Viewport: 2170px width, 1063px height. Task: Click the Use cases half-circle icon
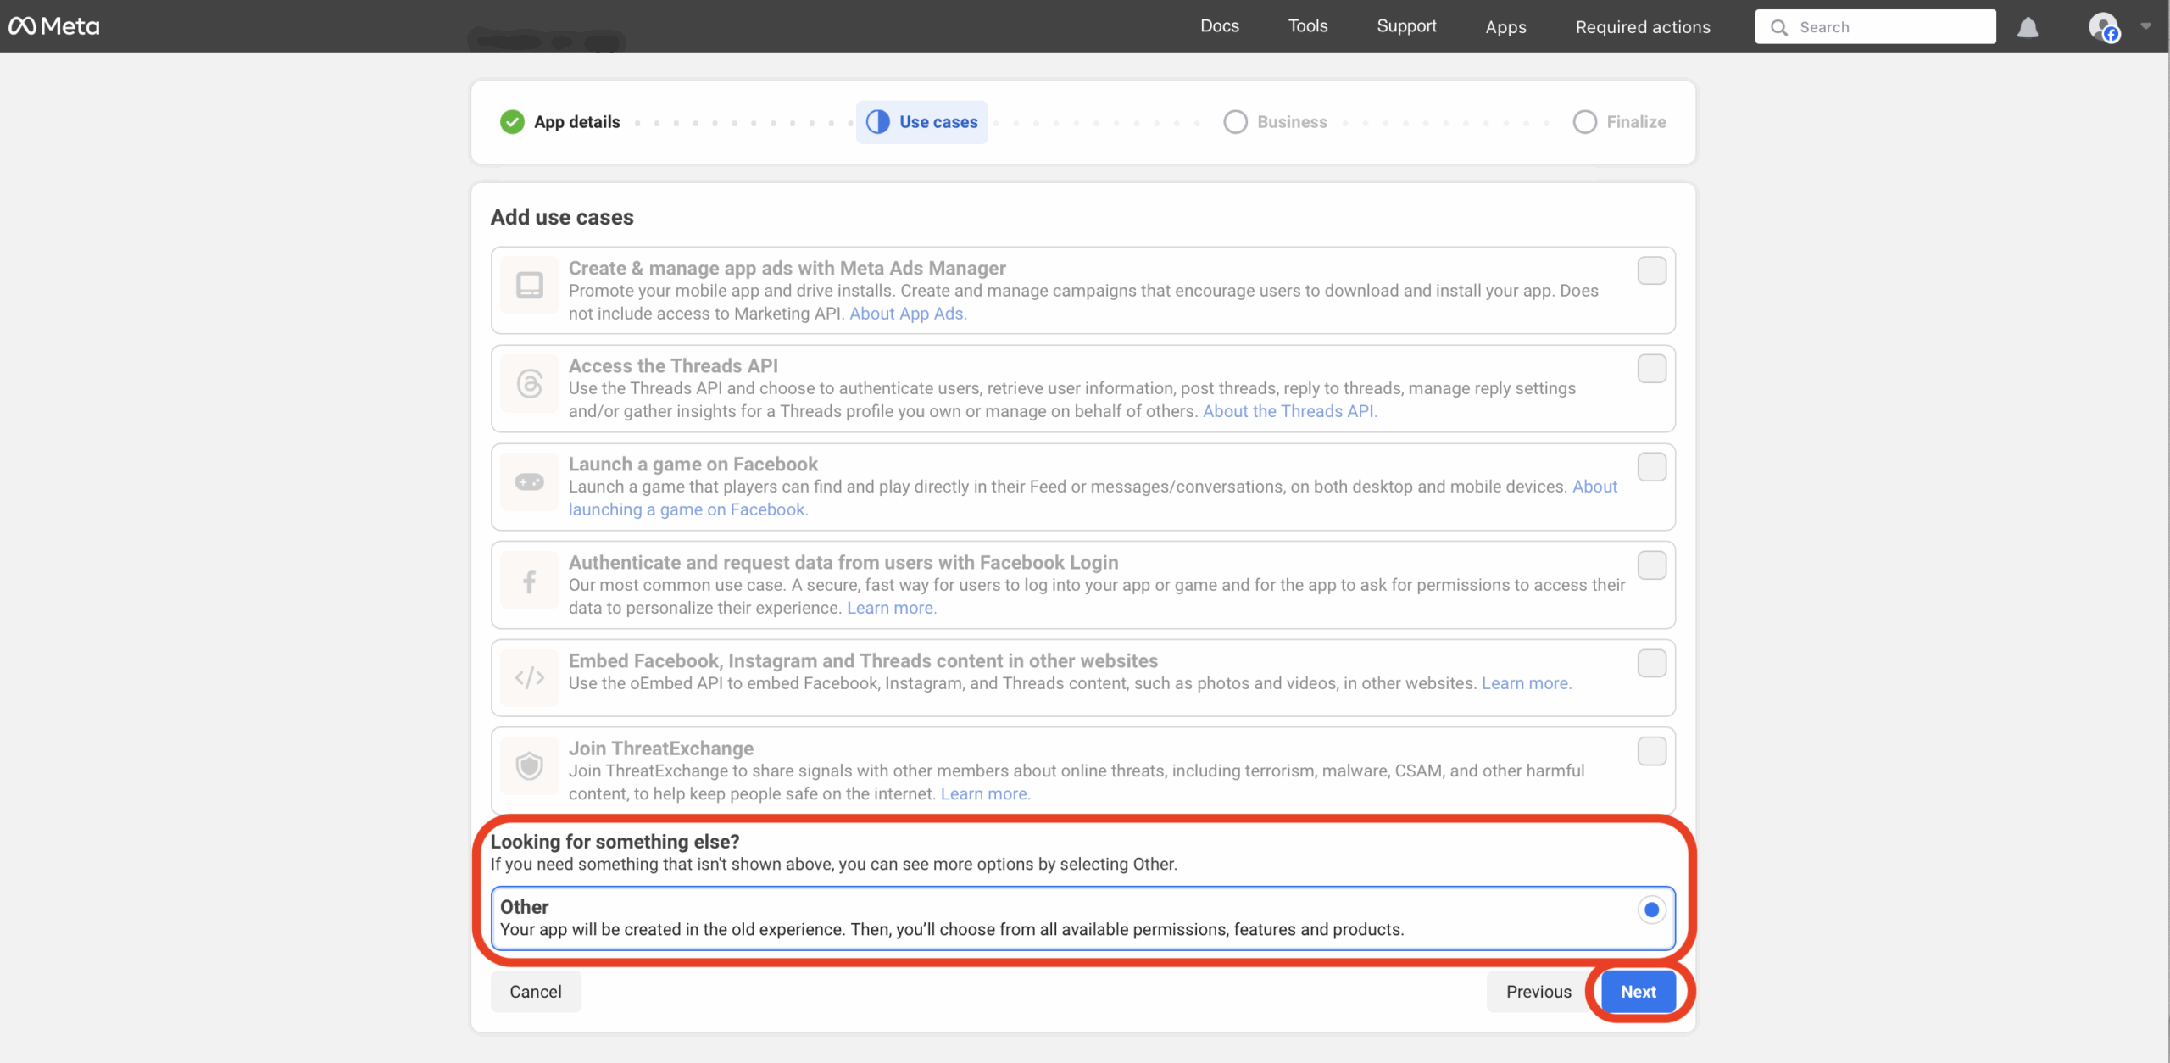pos(877,122)
